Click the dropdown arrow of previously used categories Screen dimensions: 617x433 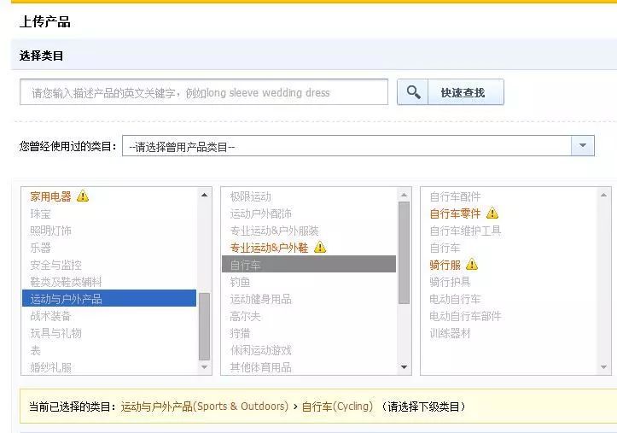tap(583, 146)
